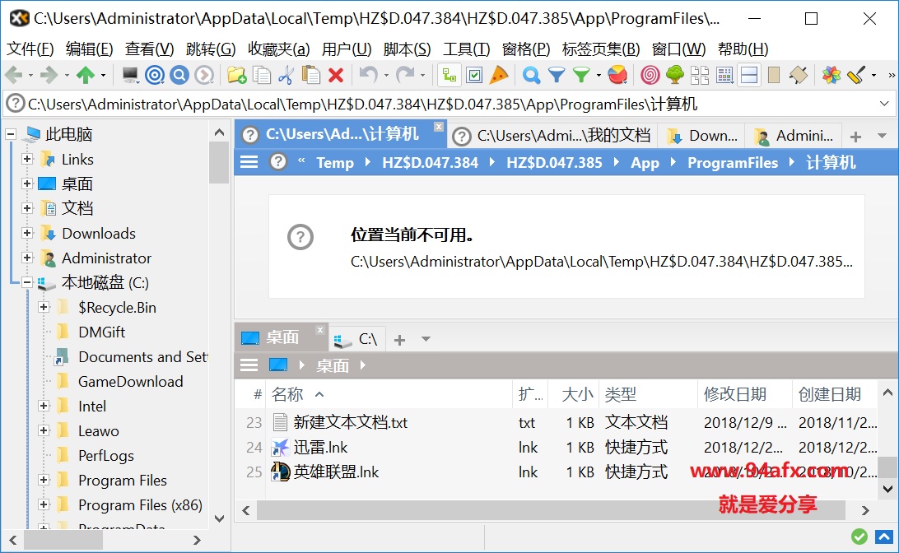Image resolution: width=899 pixels, height=553 pixels.
Task: Click the pinned sheet toolbar icon
Action: tap(798, 75)
